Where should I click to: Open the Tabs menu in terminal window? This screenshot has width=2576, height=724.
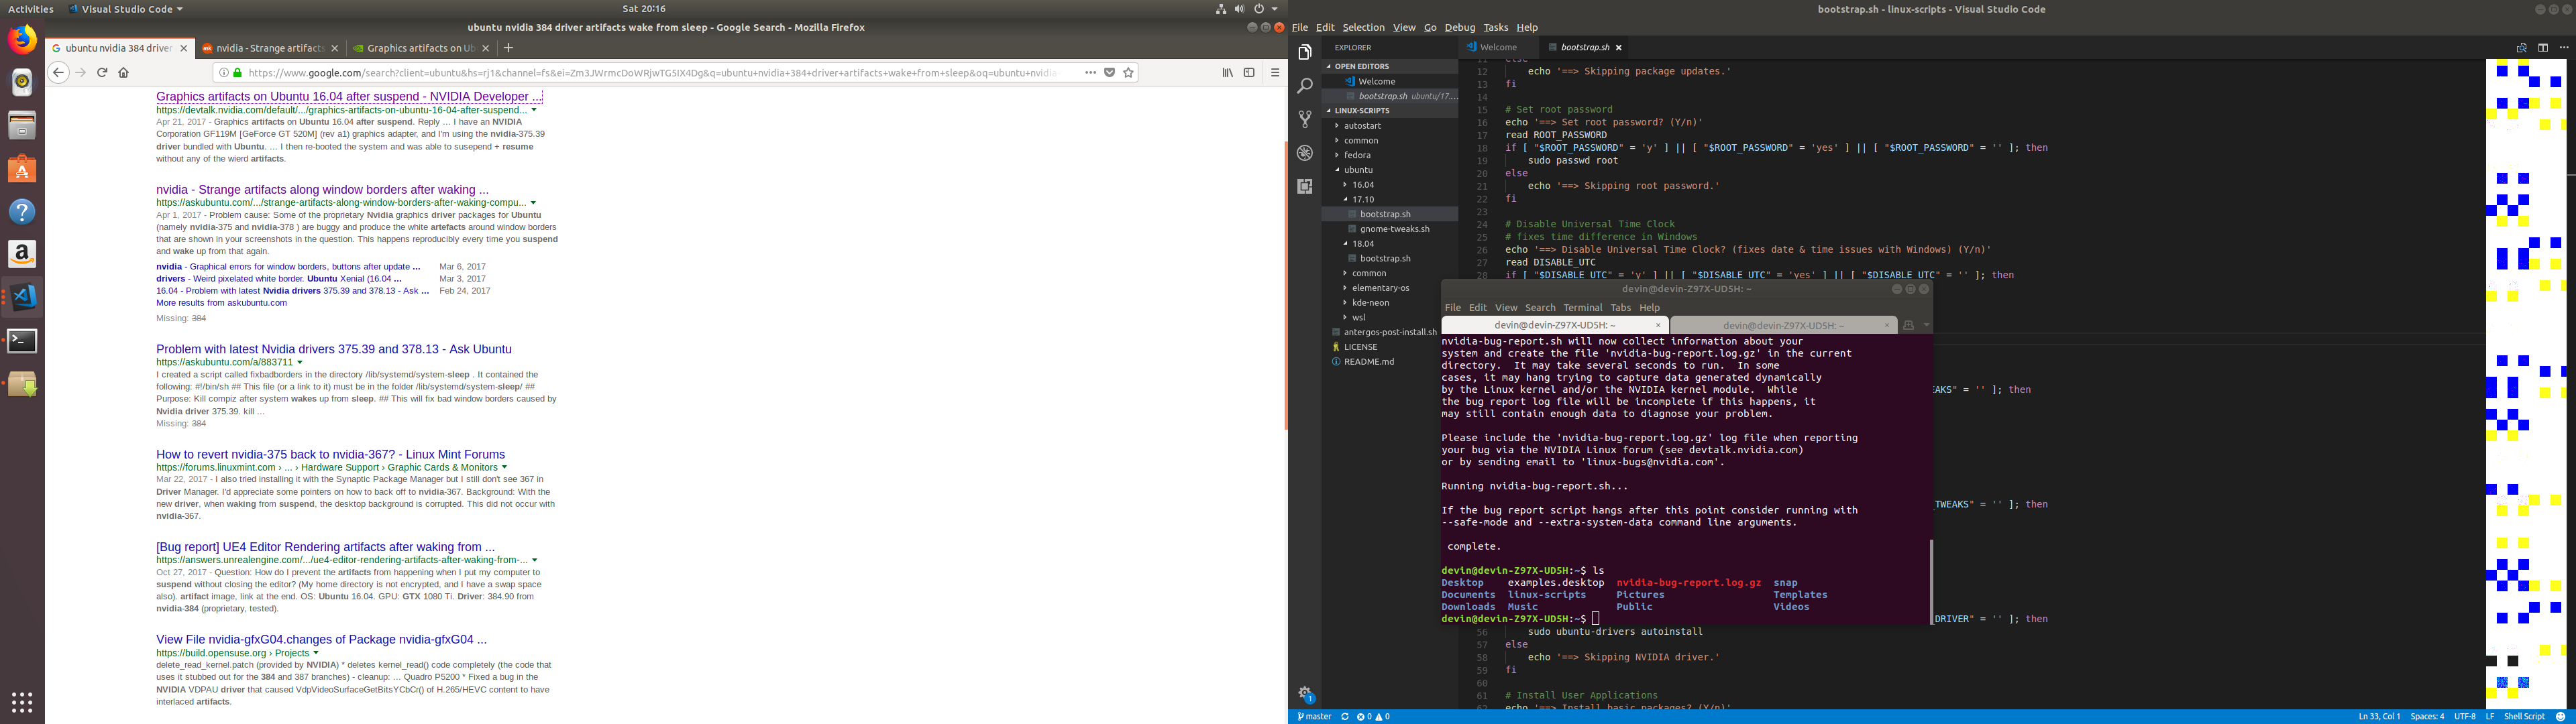1620,308
